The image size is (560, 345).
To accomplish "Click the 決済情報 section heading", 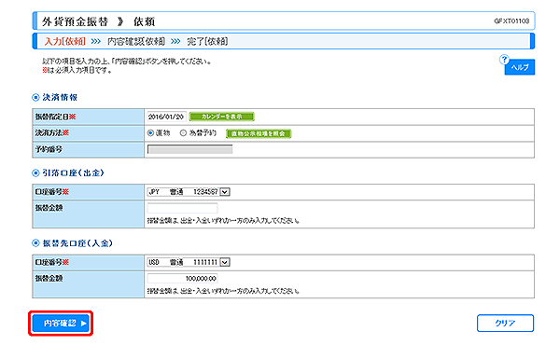I will 60,97.
